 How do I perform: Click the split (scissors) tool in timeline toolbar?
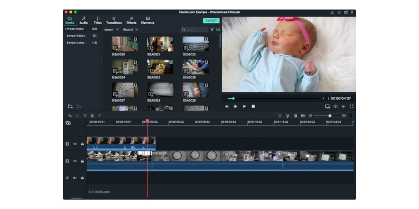point(92,115)
